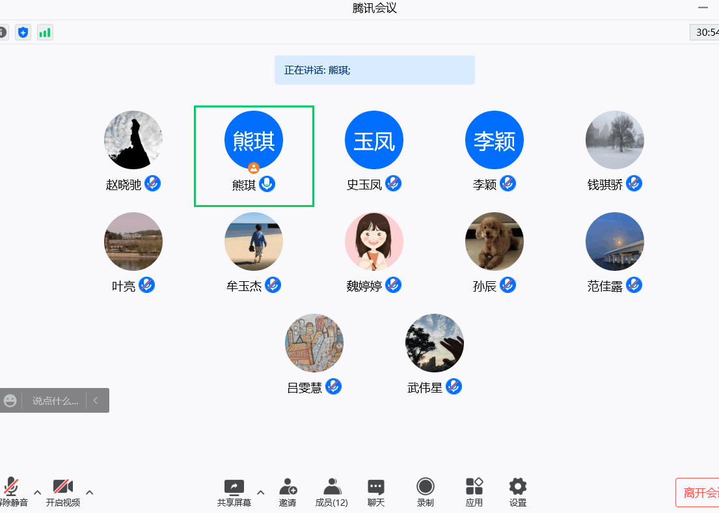Click the emoji smiley button
This screenshot has width=719, height=513.
pyautogui.click(x=10, y=400)
